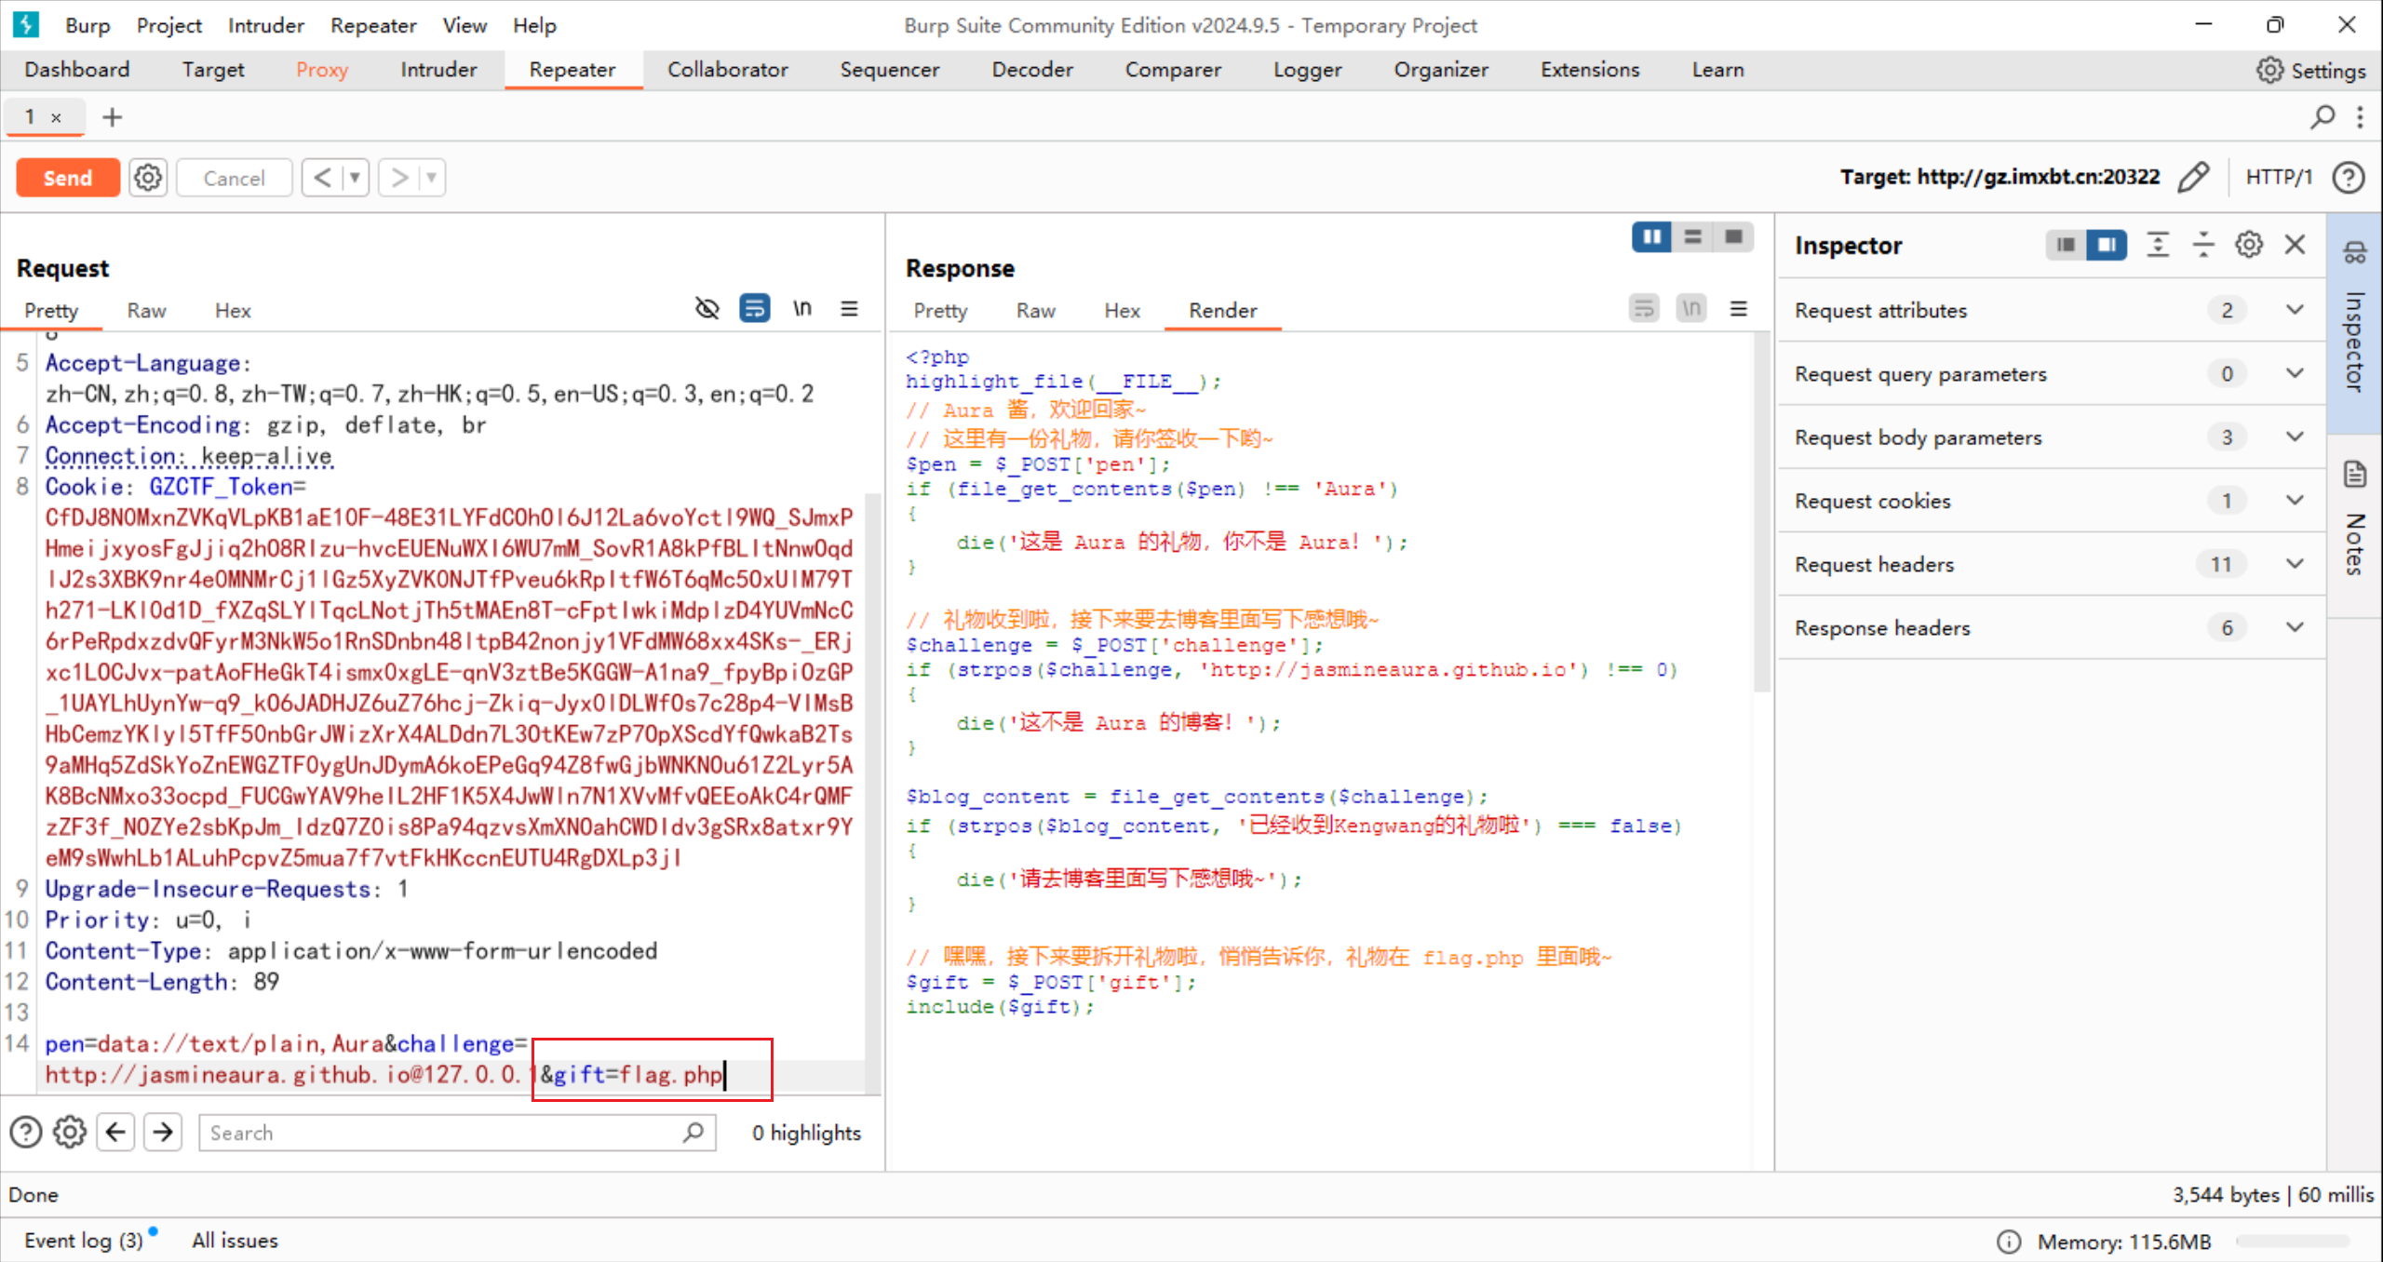
Task: Click the HTTP/1 help question icon
Action: pyautogui.click(x=2349, y=177)
